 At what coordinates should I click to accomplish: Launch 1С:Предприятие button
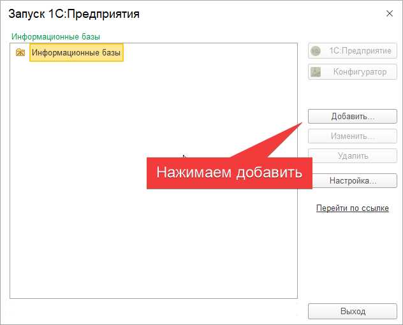[353, 50]
